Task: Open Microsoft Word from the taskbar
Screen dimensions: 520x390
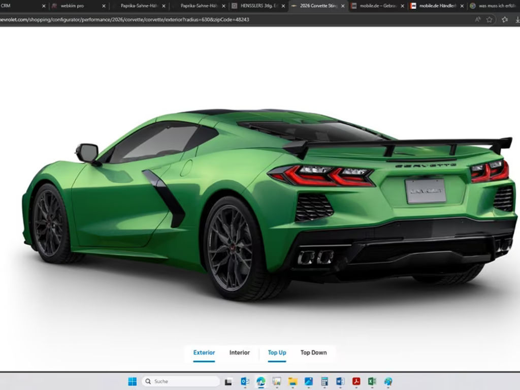Action: pos(340,382)
